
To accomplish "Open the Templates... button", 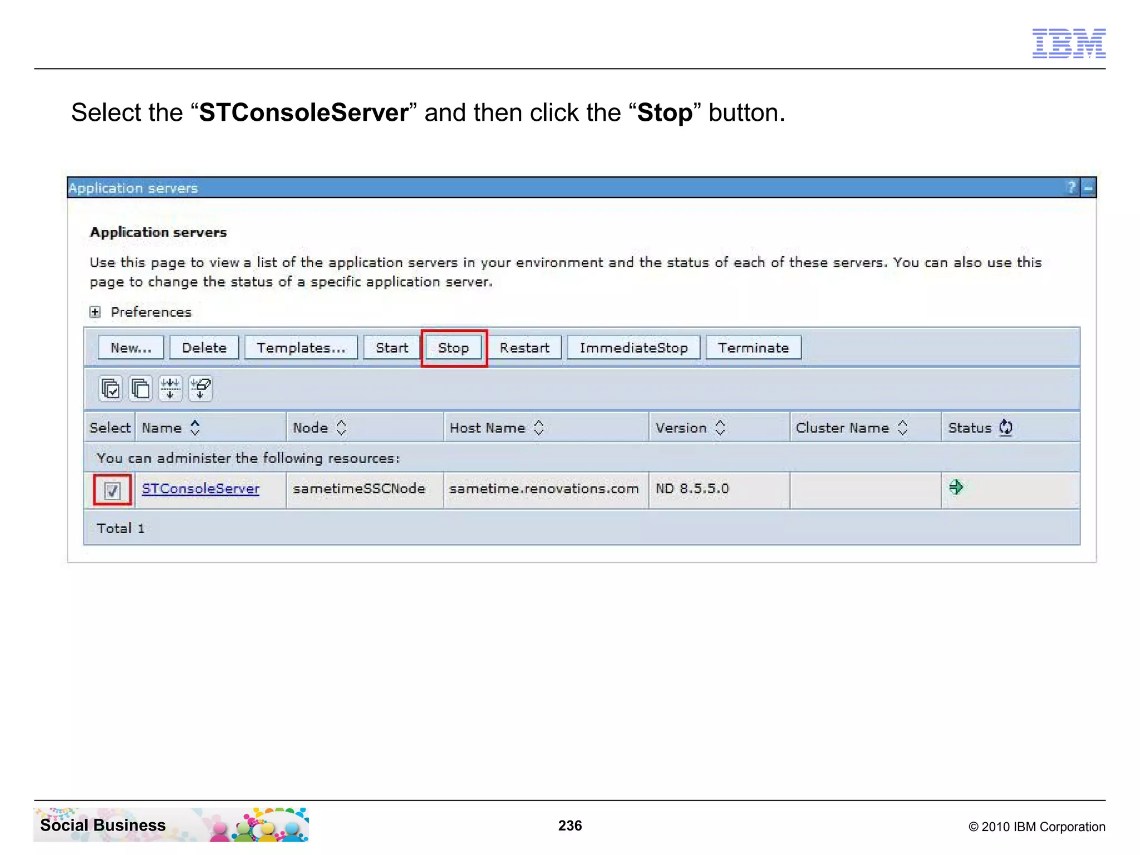I will [301, 347].
